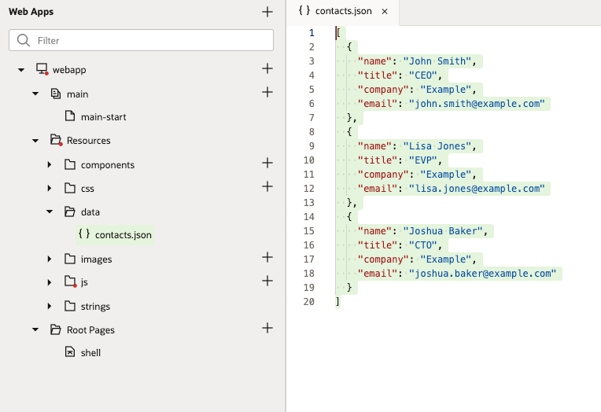
Task: Click the john.smith@example.com email string
Action: [x=477, y=104]
